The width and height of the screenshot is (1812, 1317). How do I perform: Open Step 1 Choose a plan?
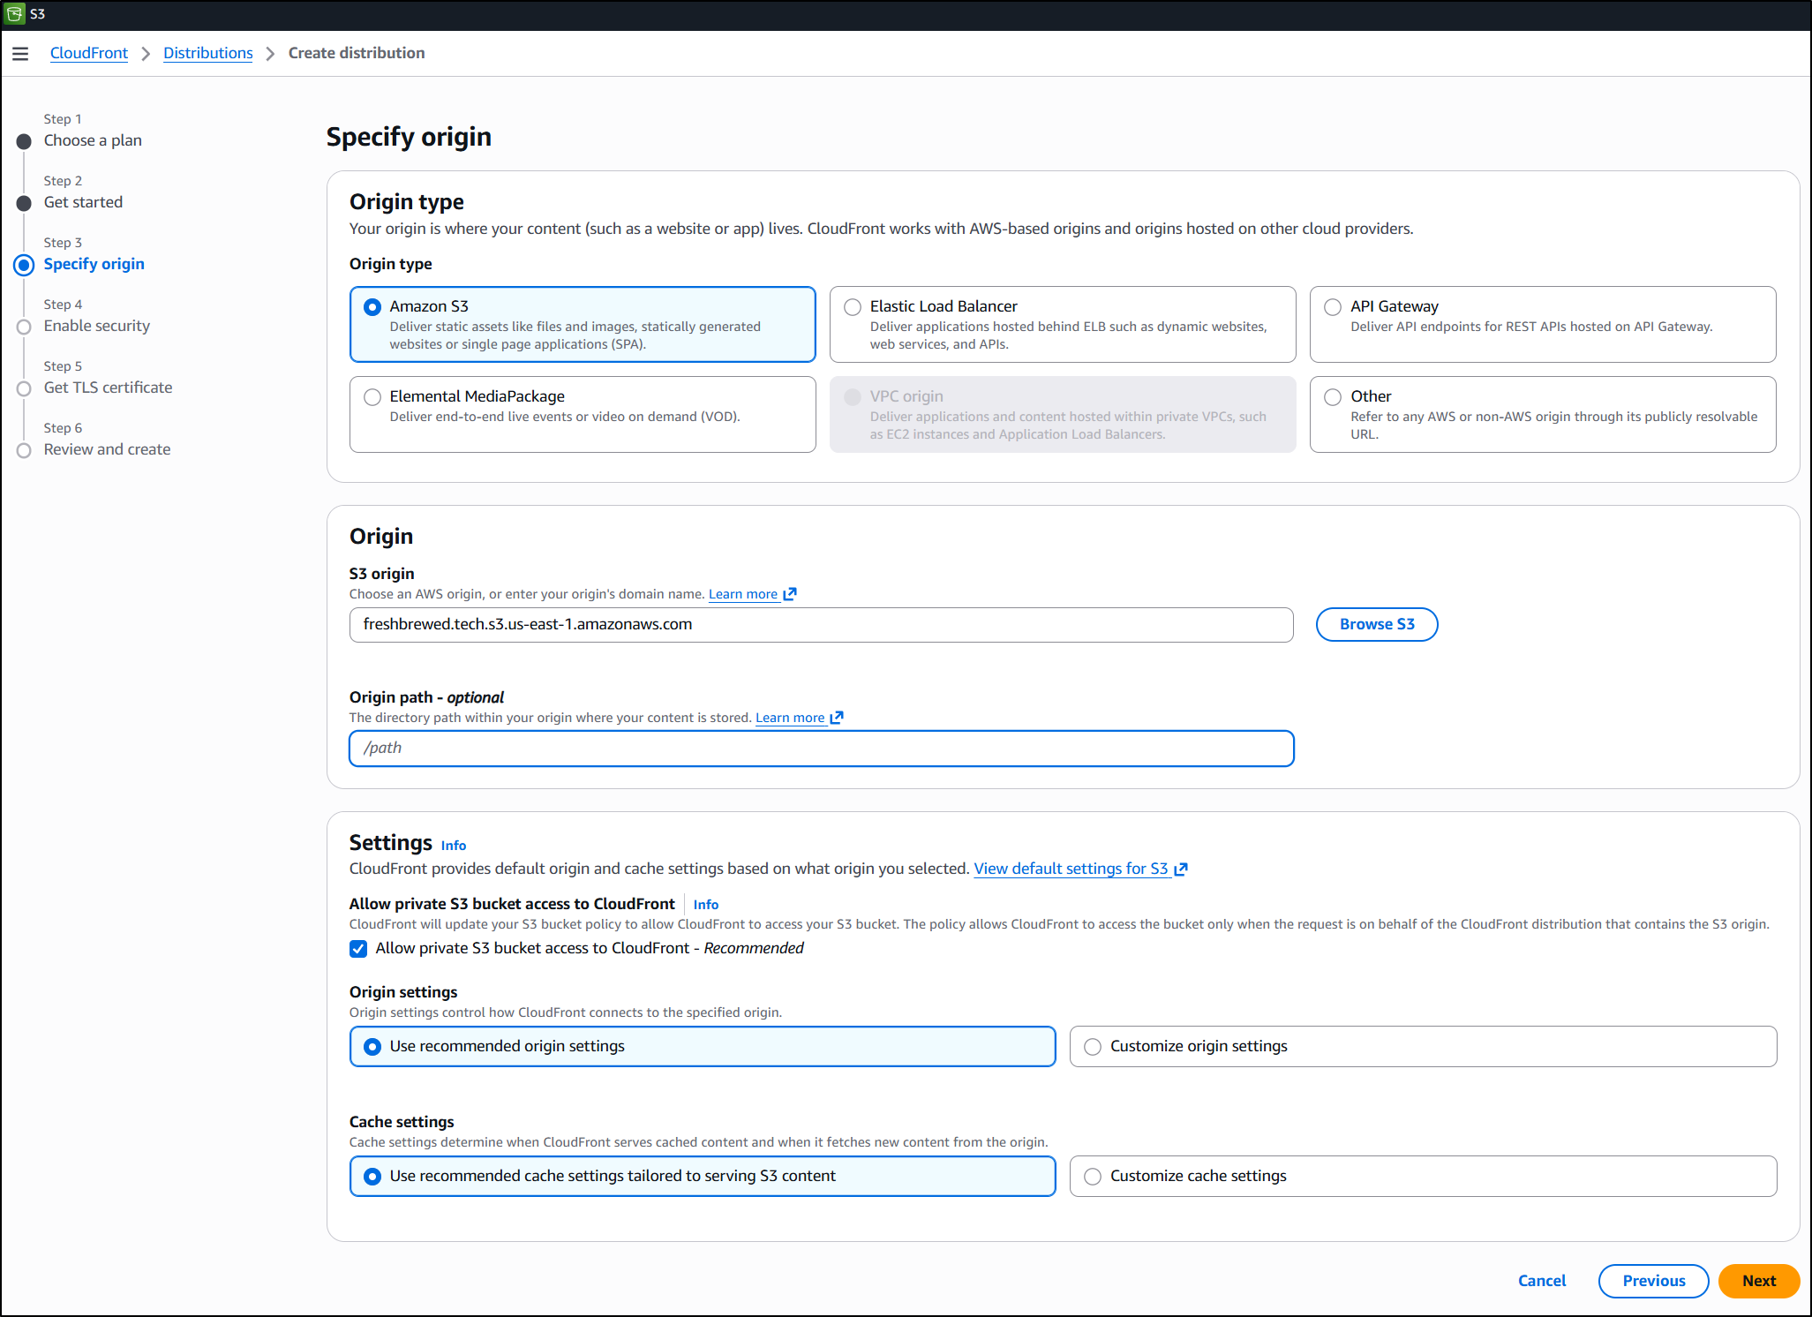[93, 140]
